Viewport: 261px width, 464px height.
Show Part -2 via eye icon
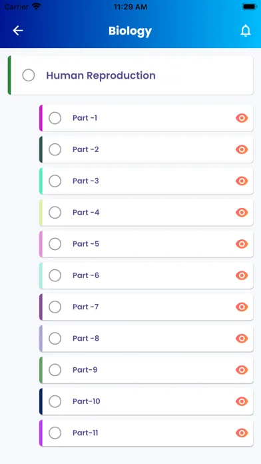click(x=242, y=149)
